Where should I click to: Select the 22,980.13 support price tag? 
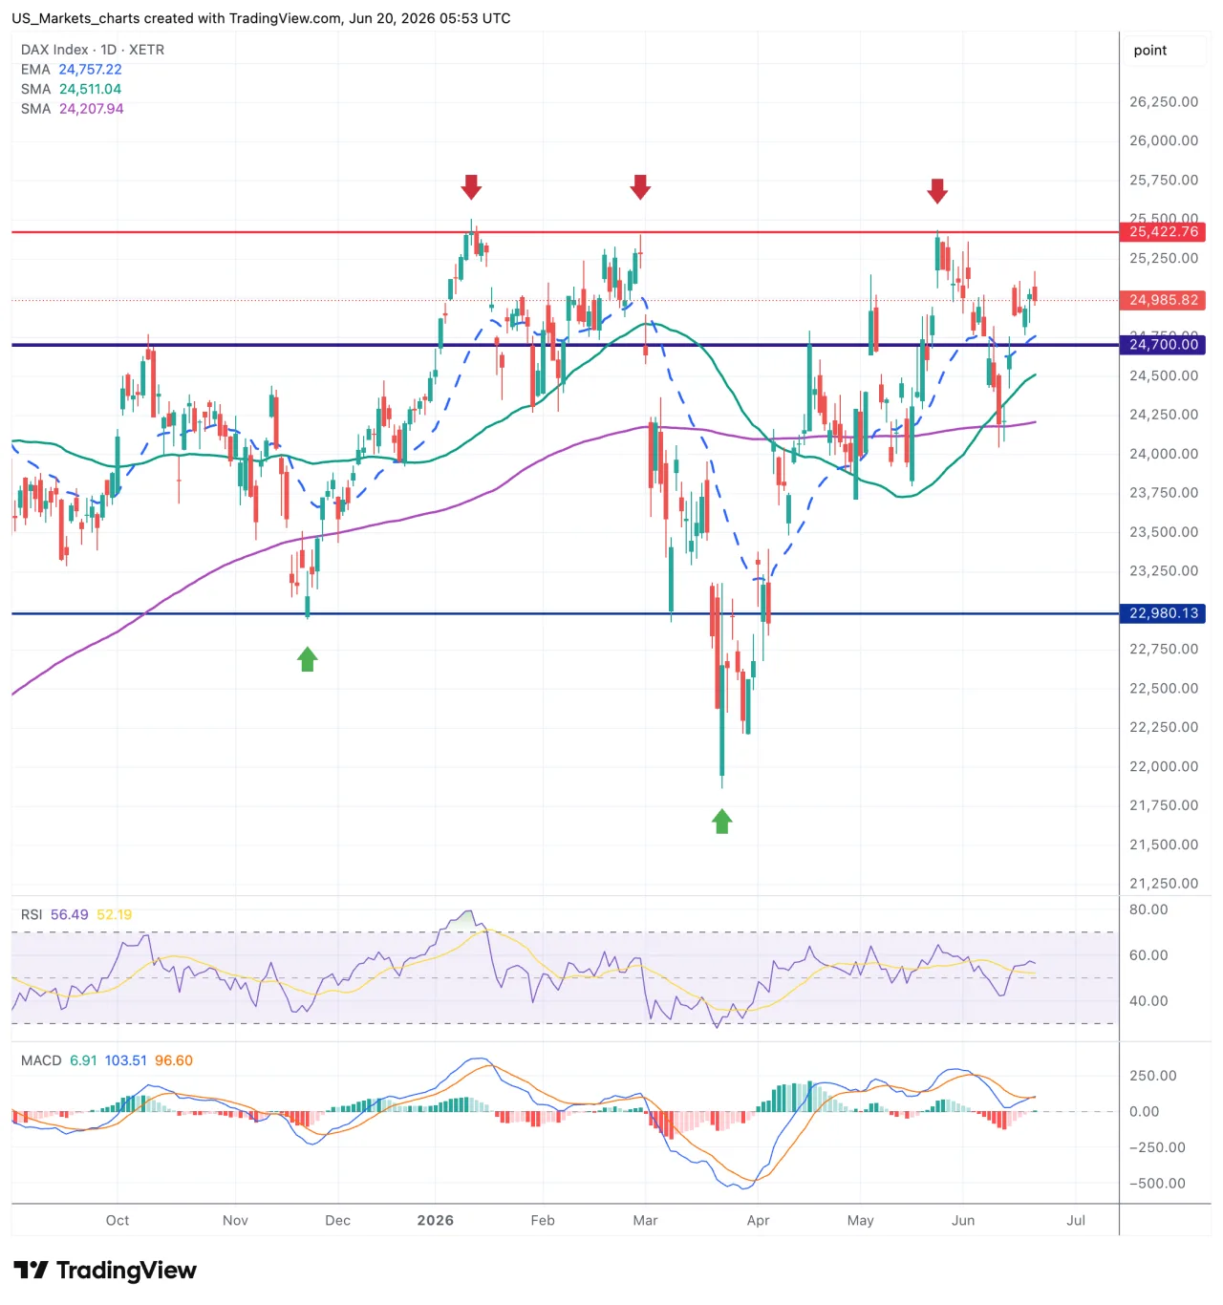tap(1163, 613)
